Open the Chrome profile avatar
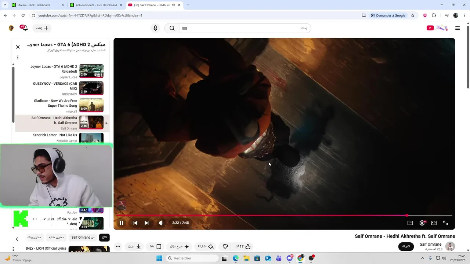The image size is (470, 264). [x=456, y=15]
